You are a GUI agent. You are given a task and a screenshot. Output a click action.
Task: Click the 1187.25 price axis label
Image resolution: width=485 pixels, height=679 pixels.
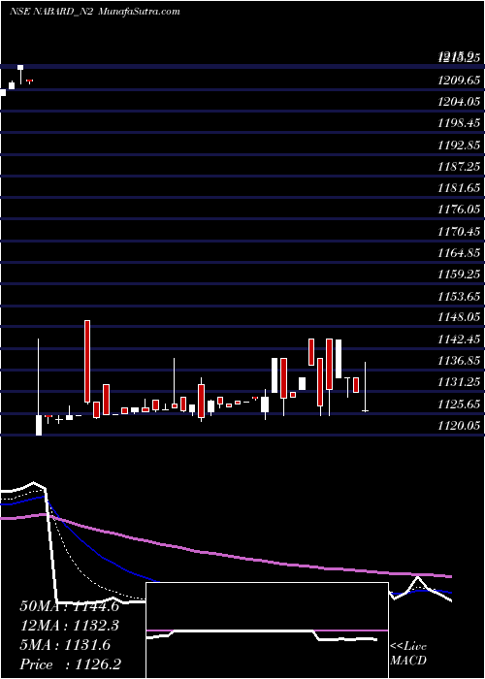[x=459, y=167]
